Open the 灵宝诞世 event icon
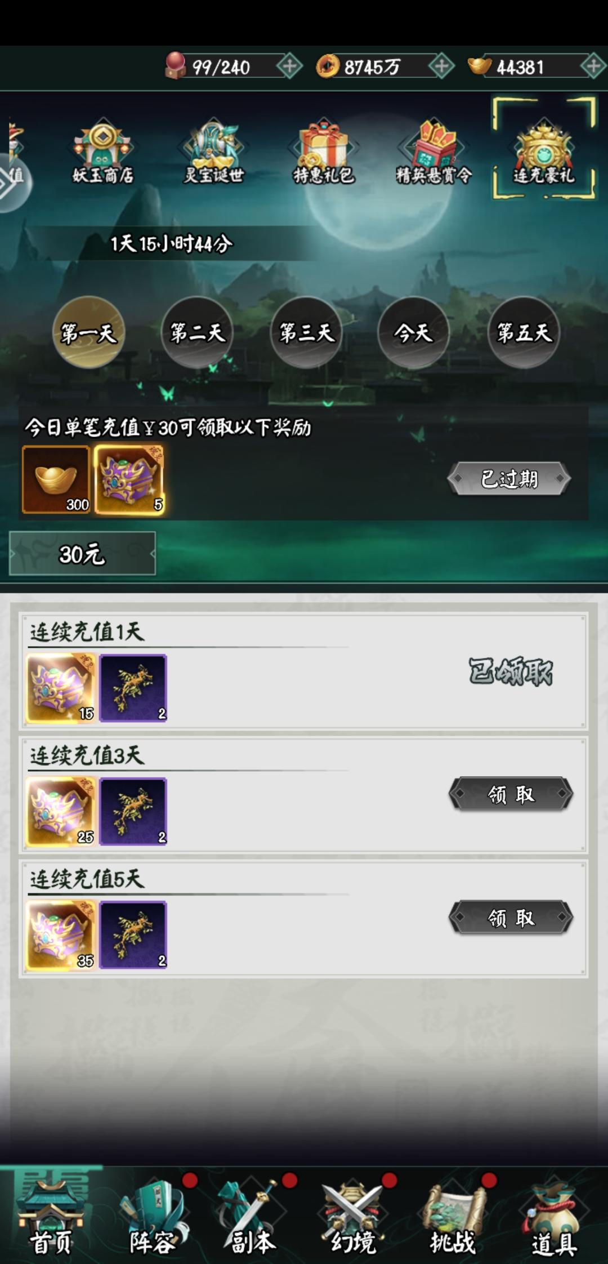This screenshot has width=608, height=1264. tap(213, 151)
